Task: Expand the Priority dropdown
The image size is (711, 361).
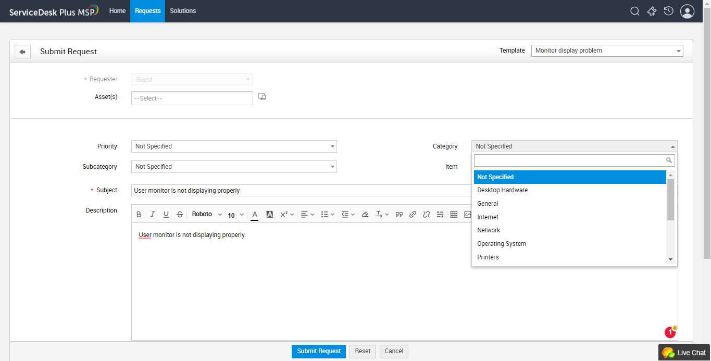Action: coord(234,146)
